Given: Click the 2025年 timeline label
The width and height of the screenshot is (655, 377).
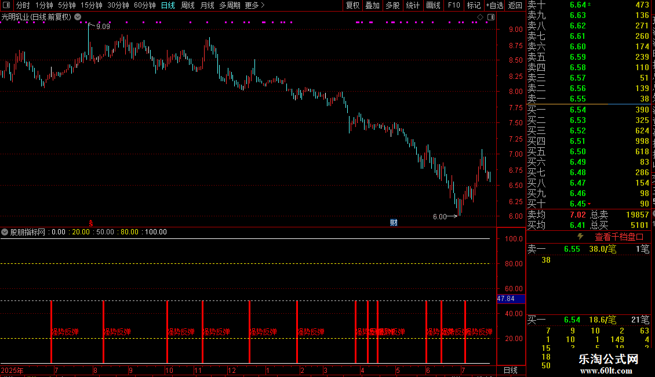Looking at the screenshot, I should 12,370.
